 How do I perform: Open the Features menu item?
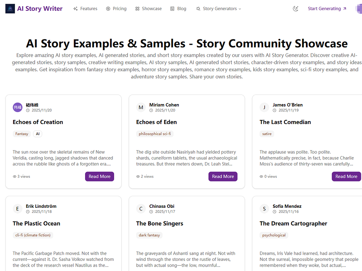click(x=85, y=9)
